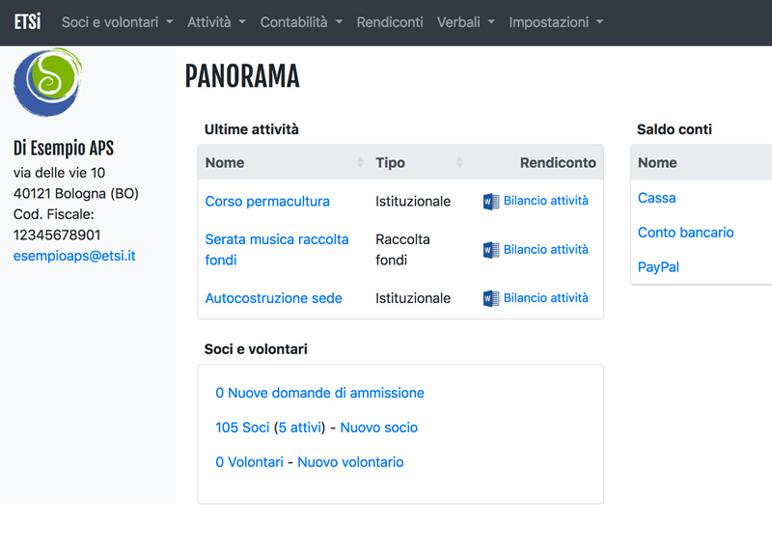Expand the Attività dropdown menu
The image size is (772, 551).
click(216, 22)
